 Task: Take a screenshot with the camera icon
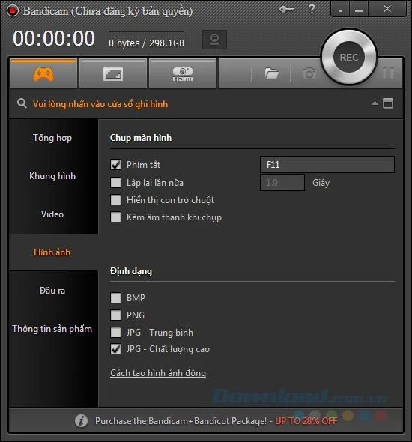(309, 73)
